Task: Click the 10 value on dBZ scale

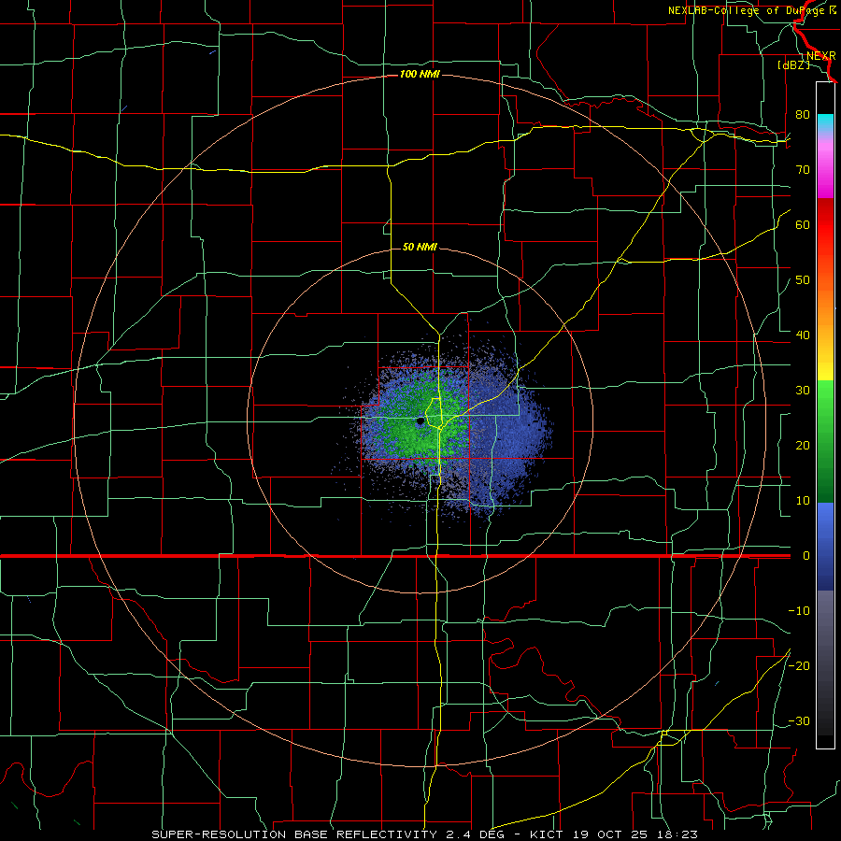Action: [803, 501]
